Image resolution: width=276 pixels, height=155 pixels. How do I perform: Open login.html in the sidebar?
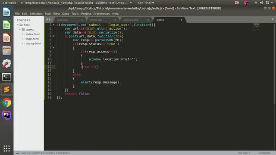(32, 39)
